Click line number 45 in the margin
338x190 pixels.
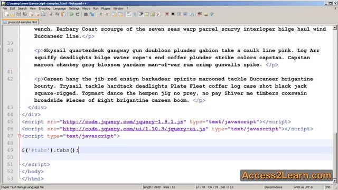coord(10,122)
